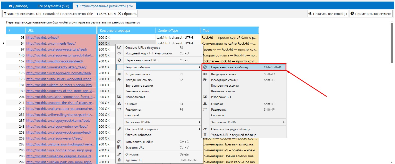The image size is (395, 164).
Task: Click Применить как сегмент button
Action: point(371,14)
